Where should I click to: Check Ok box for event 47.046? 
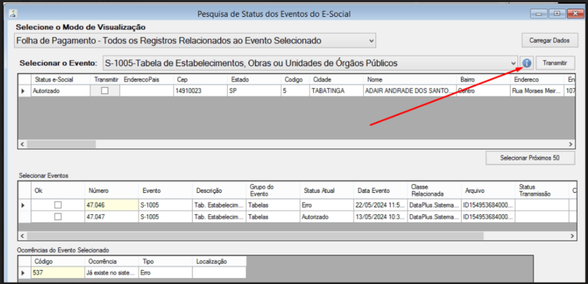click(58, 205)
